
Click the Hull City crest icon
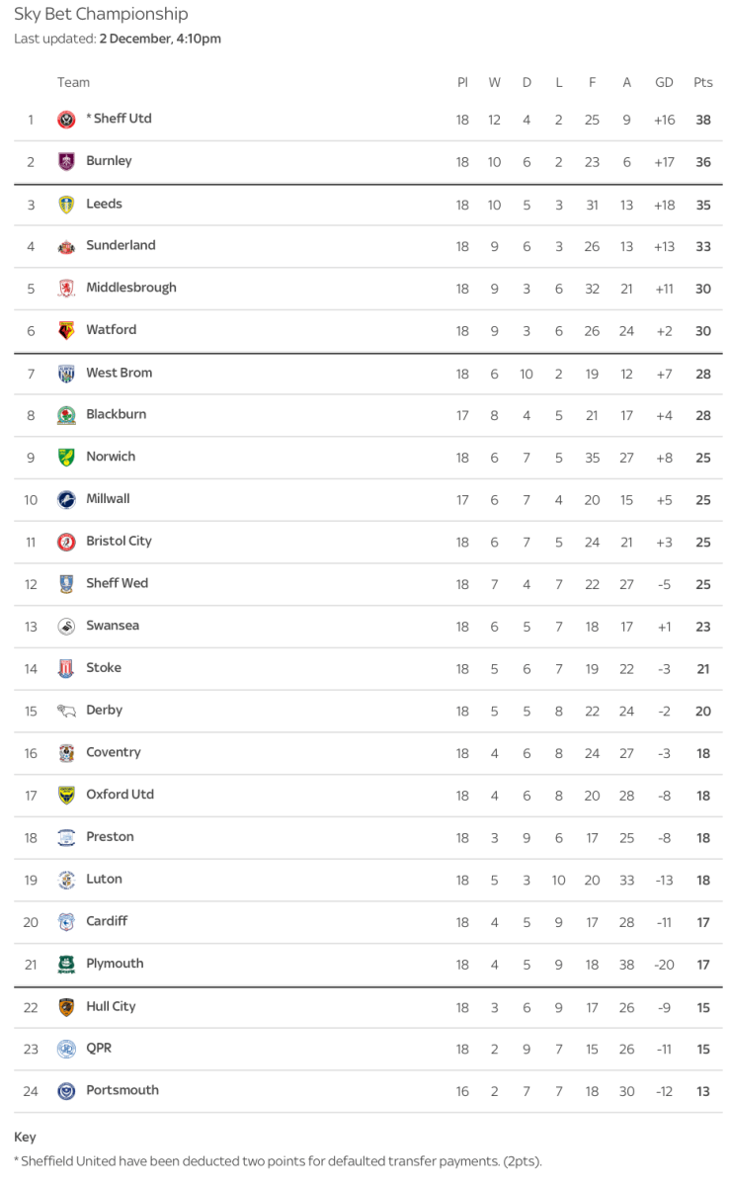click(x=66, y=1007)
